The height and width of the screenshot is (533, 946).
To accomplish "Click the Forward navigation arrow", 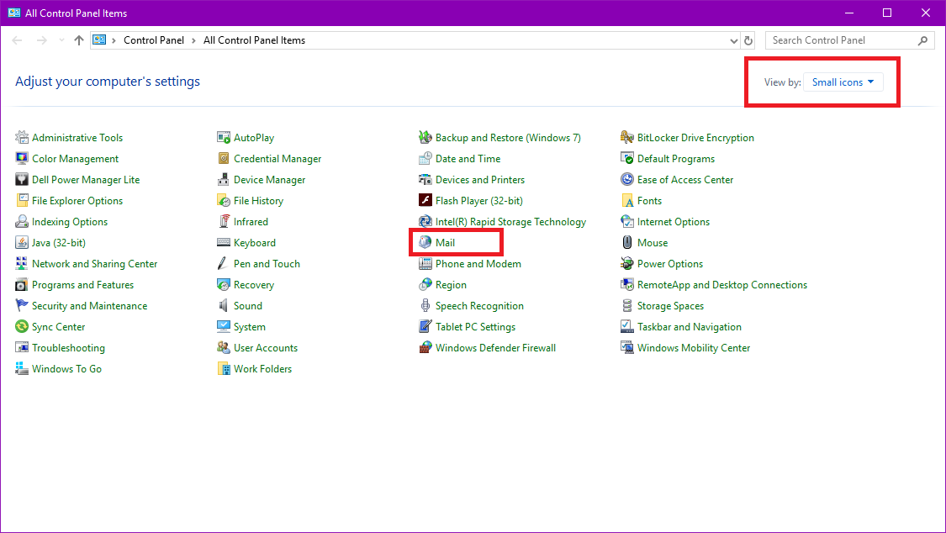I will [x=42, y=40].
